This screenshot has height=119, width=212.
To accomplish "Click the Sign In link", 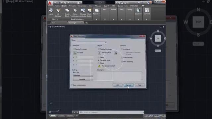I will tap(126, 3).
